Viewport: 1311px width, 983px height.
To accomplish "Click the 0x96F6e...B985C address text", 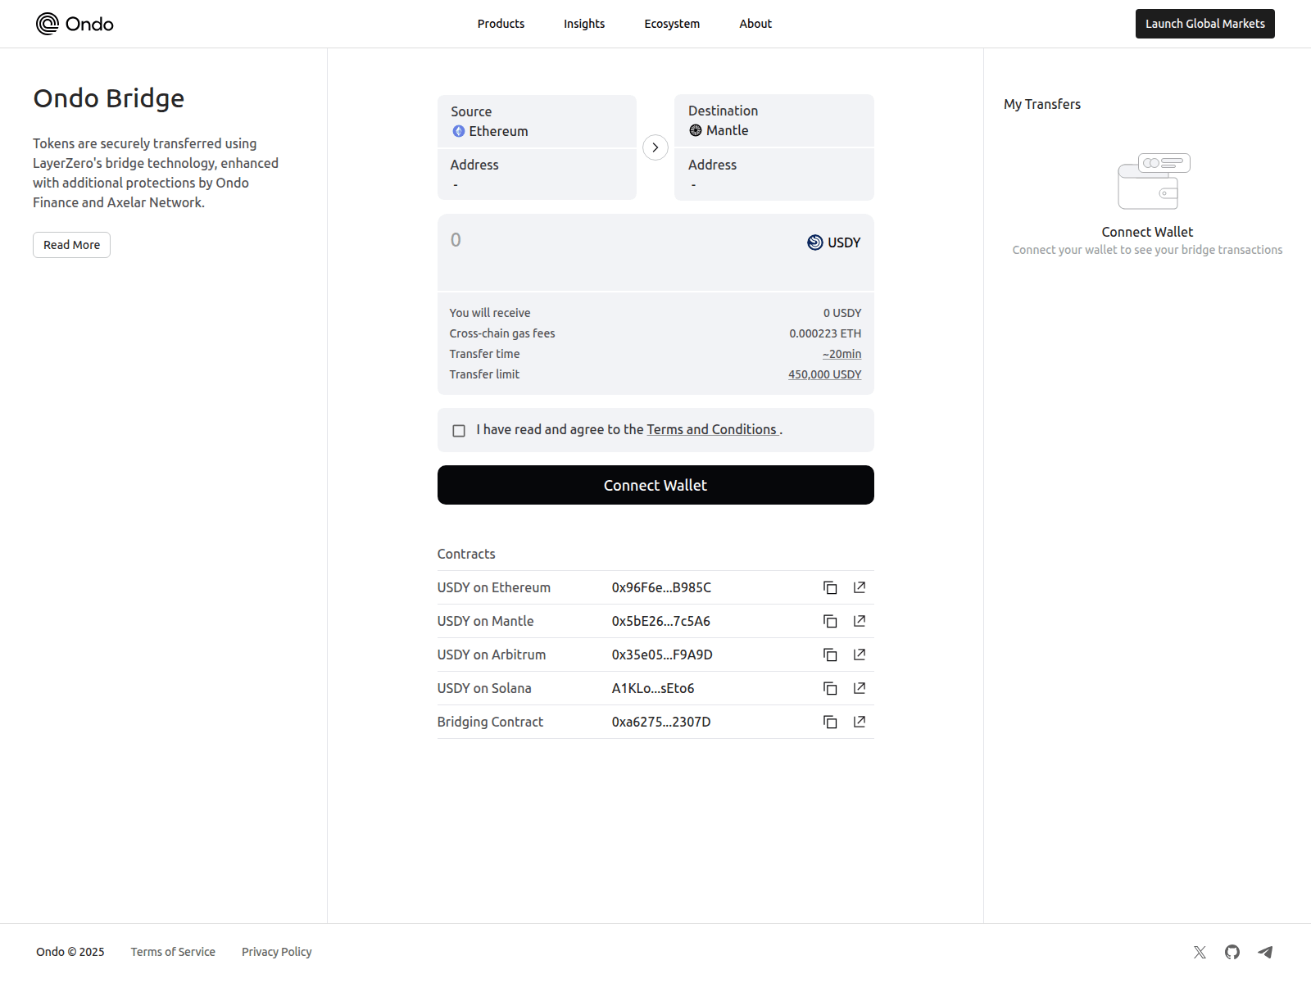I will [x=661, y=587].
